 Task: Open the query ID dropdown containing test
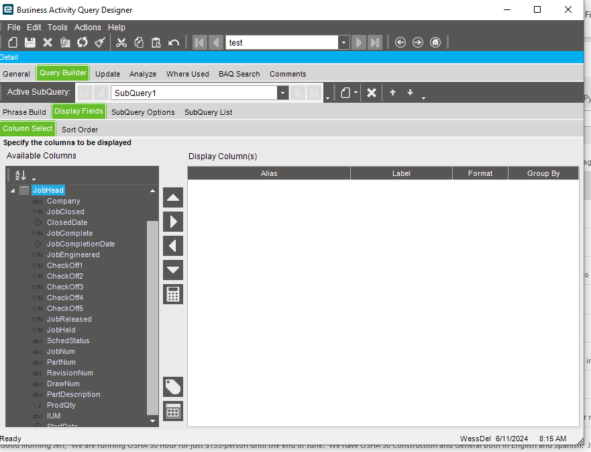pos(343,42)
